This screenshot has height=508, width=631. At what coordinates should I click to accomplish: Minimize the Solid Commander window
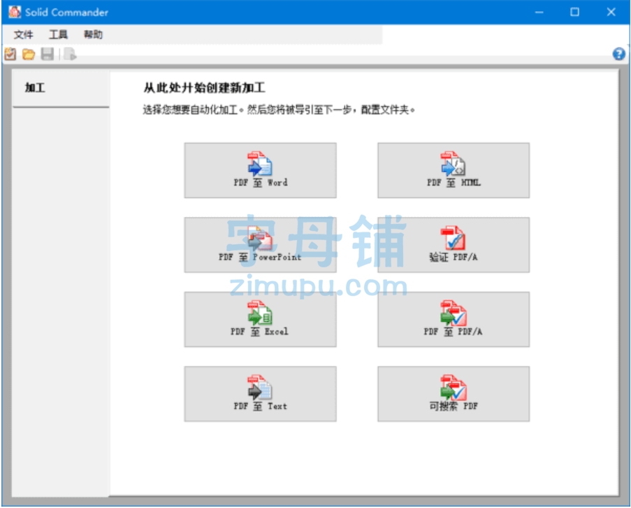coord(539,12)
